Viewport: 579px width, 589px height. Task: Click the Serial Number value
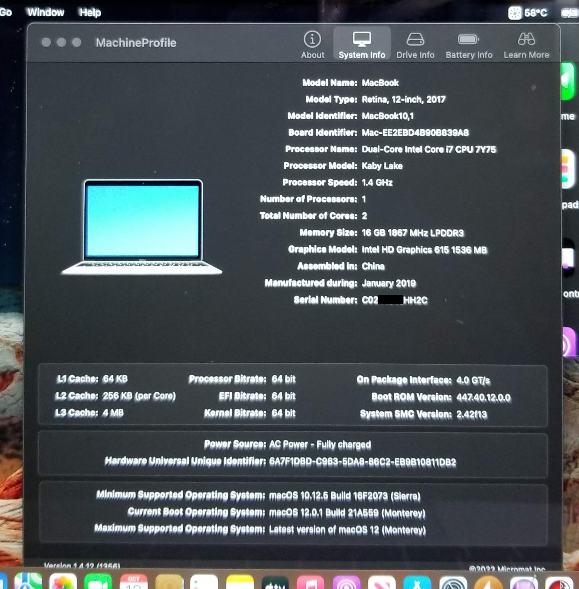pos(394,300)
